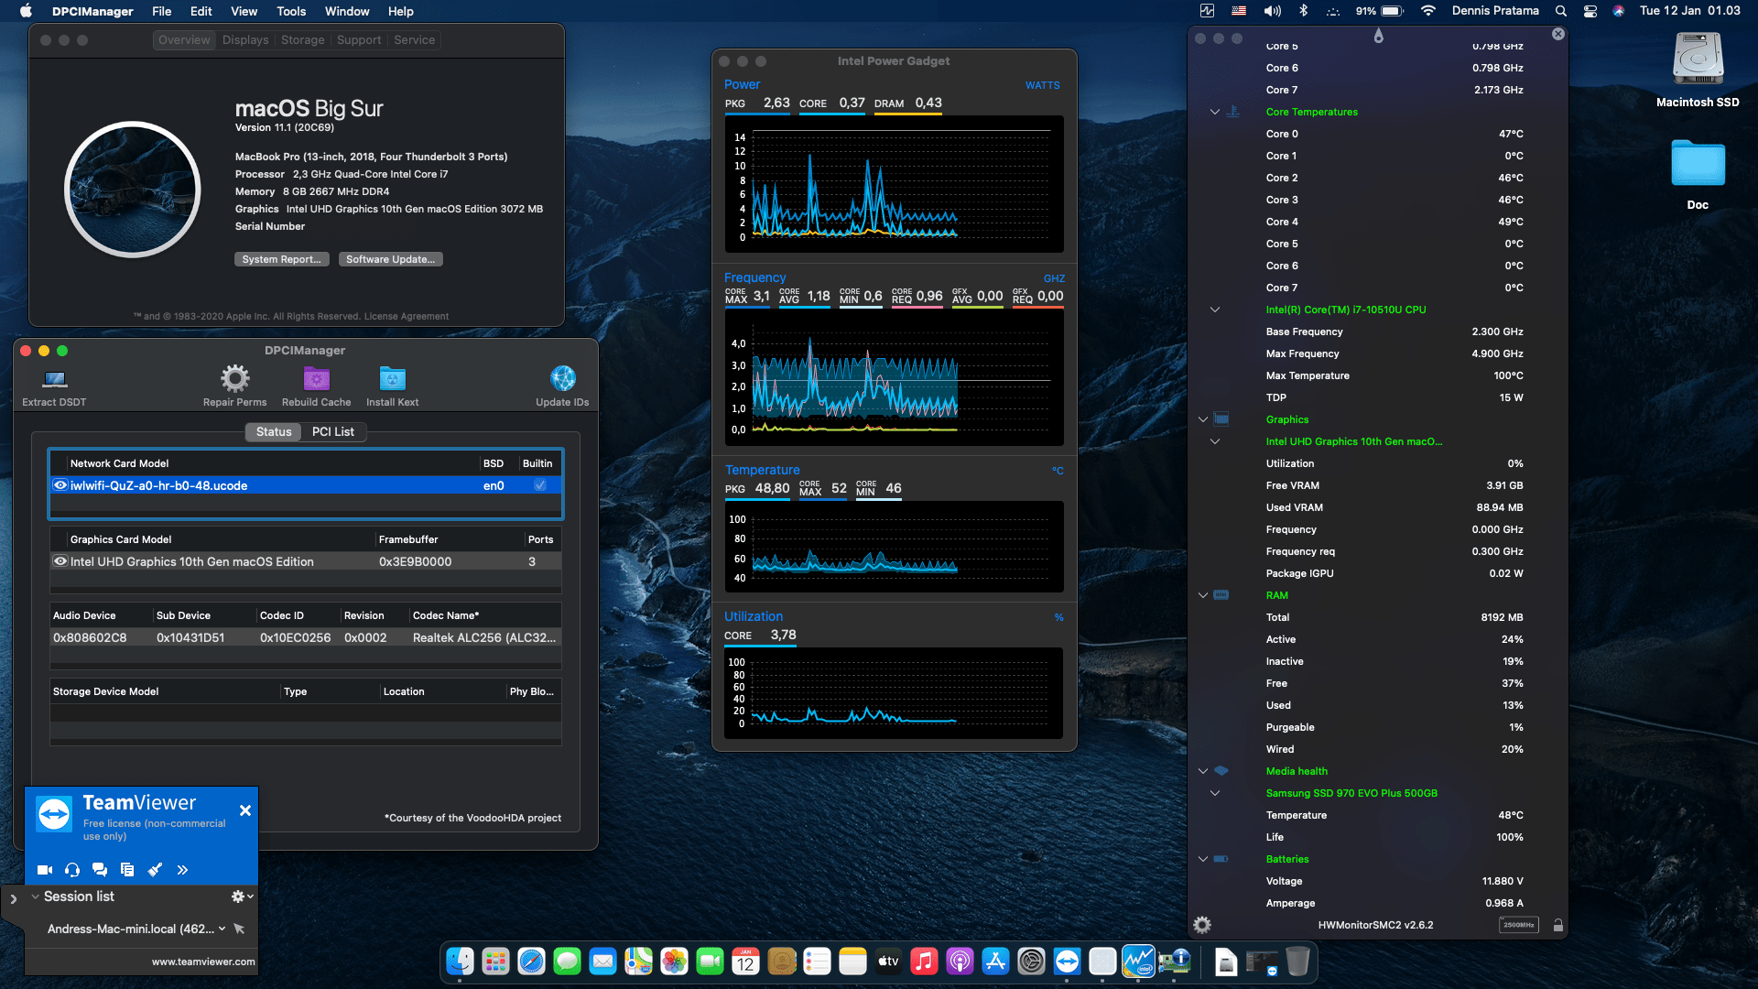Switch to the PCI List tab
Viewport: 1758px width, 989px height.
[x=333, y=431]
